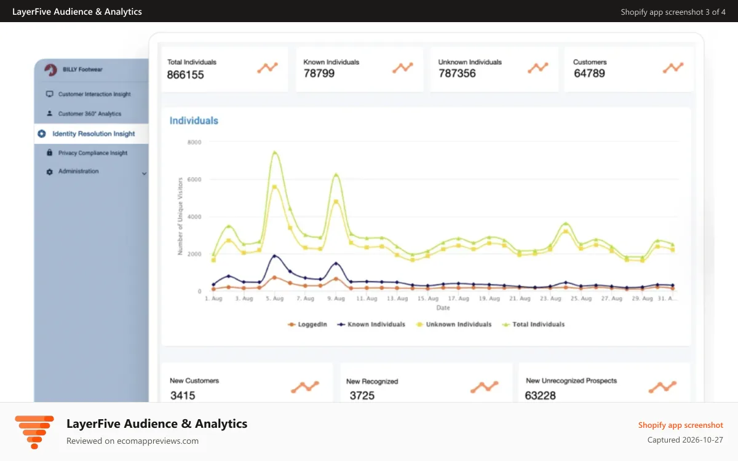
Task: Click the Shopify app screenshot footer label
Action: (x=681, y=425)
